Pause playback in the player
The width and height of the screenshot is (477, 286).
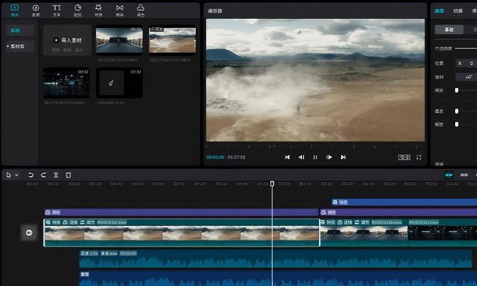[315, 157]
